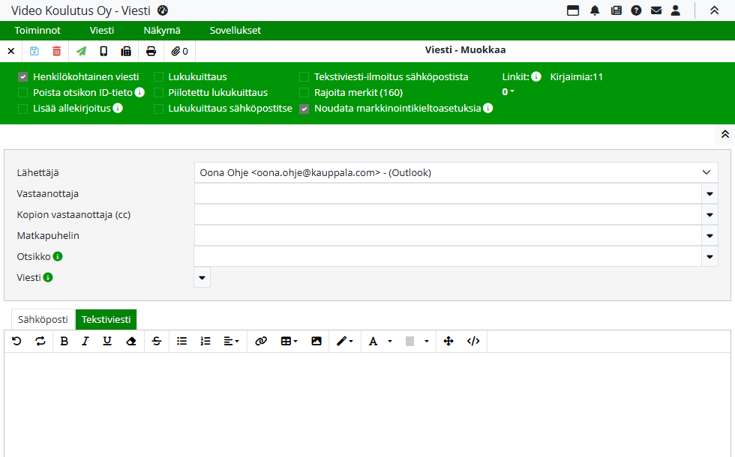
Task: Click the mobile phone icon in toolbar
Action: (x=103, y=52)
